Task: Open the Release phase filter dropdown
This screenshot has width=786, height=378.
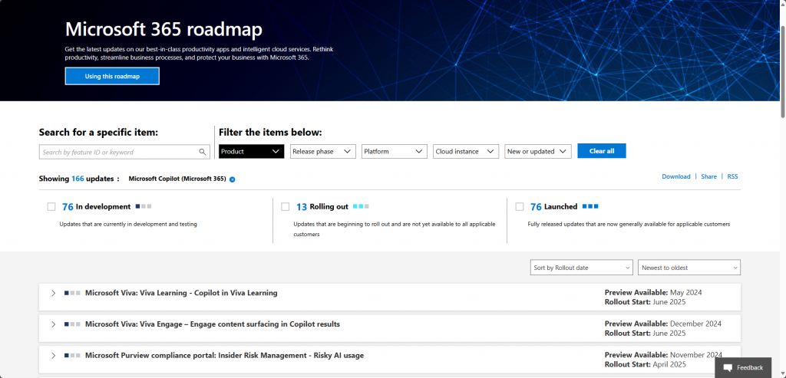Action: (x=323, y=151)
